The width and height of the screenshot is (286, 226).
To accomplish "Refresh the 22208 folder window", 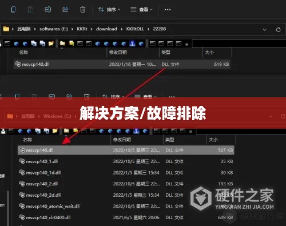I will 278,30.
